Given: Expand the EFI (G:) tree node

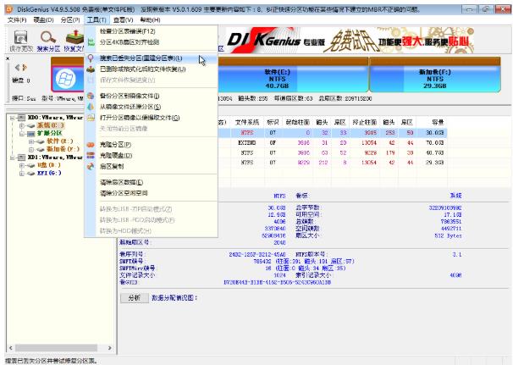Looking at the screenshot, I should (x=22, y=173).
